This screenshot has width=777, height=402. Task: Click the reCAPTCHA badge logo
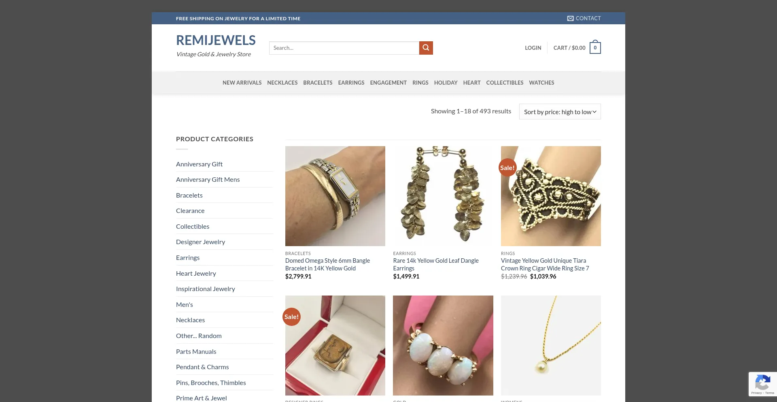[x=762, y=382]
